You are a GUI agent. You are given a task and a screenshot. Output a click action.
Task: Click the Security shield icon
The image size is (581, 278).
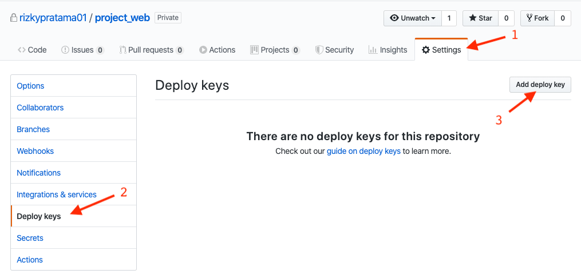pyautogui.click(x=319, y=50)
